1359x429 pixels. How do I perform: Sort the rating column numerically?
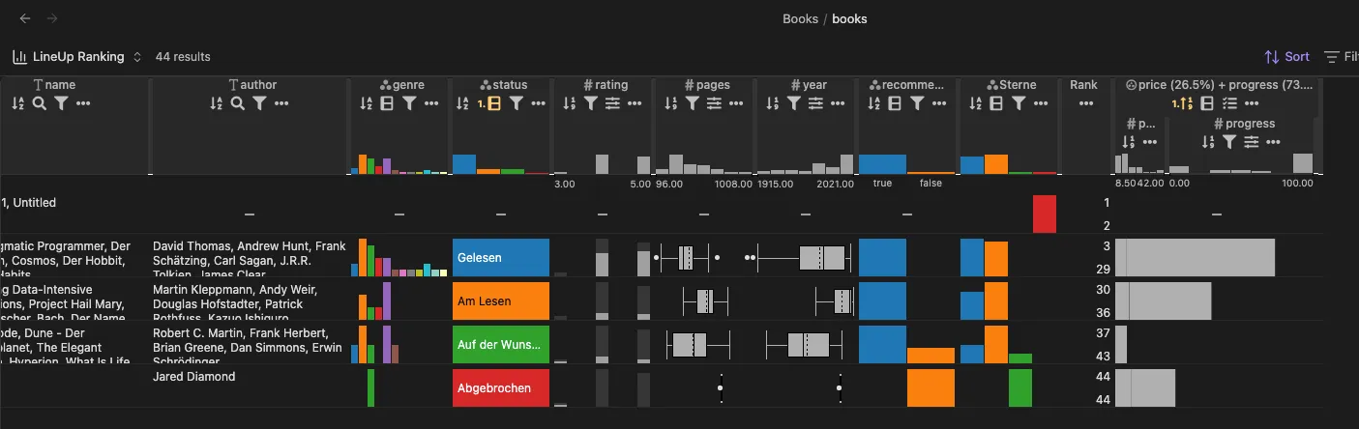point(569,103)
